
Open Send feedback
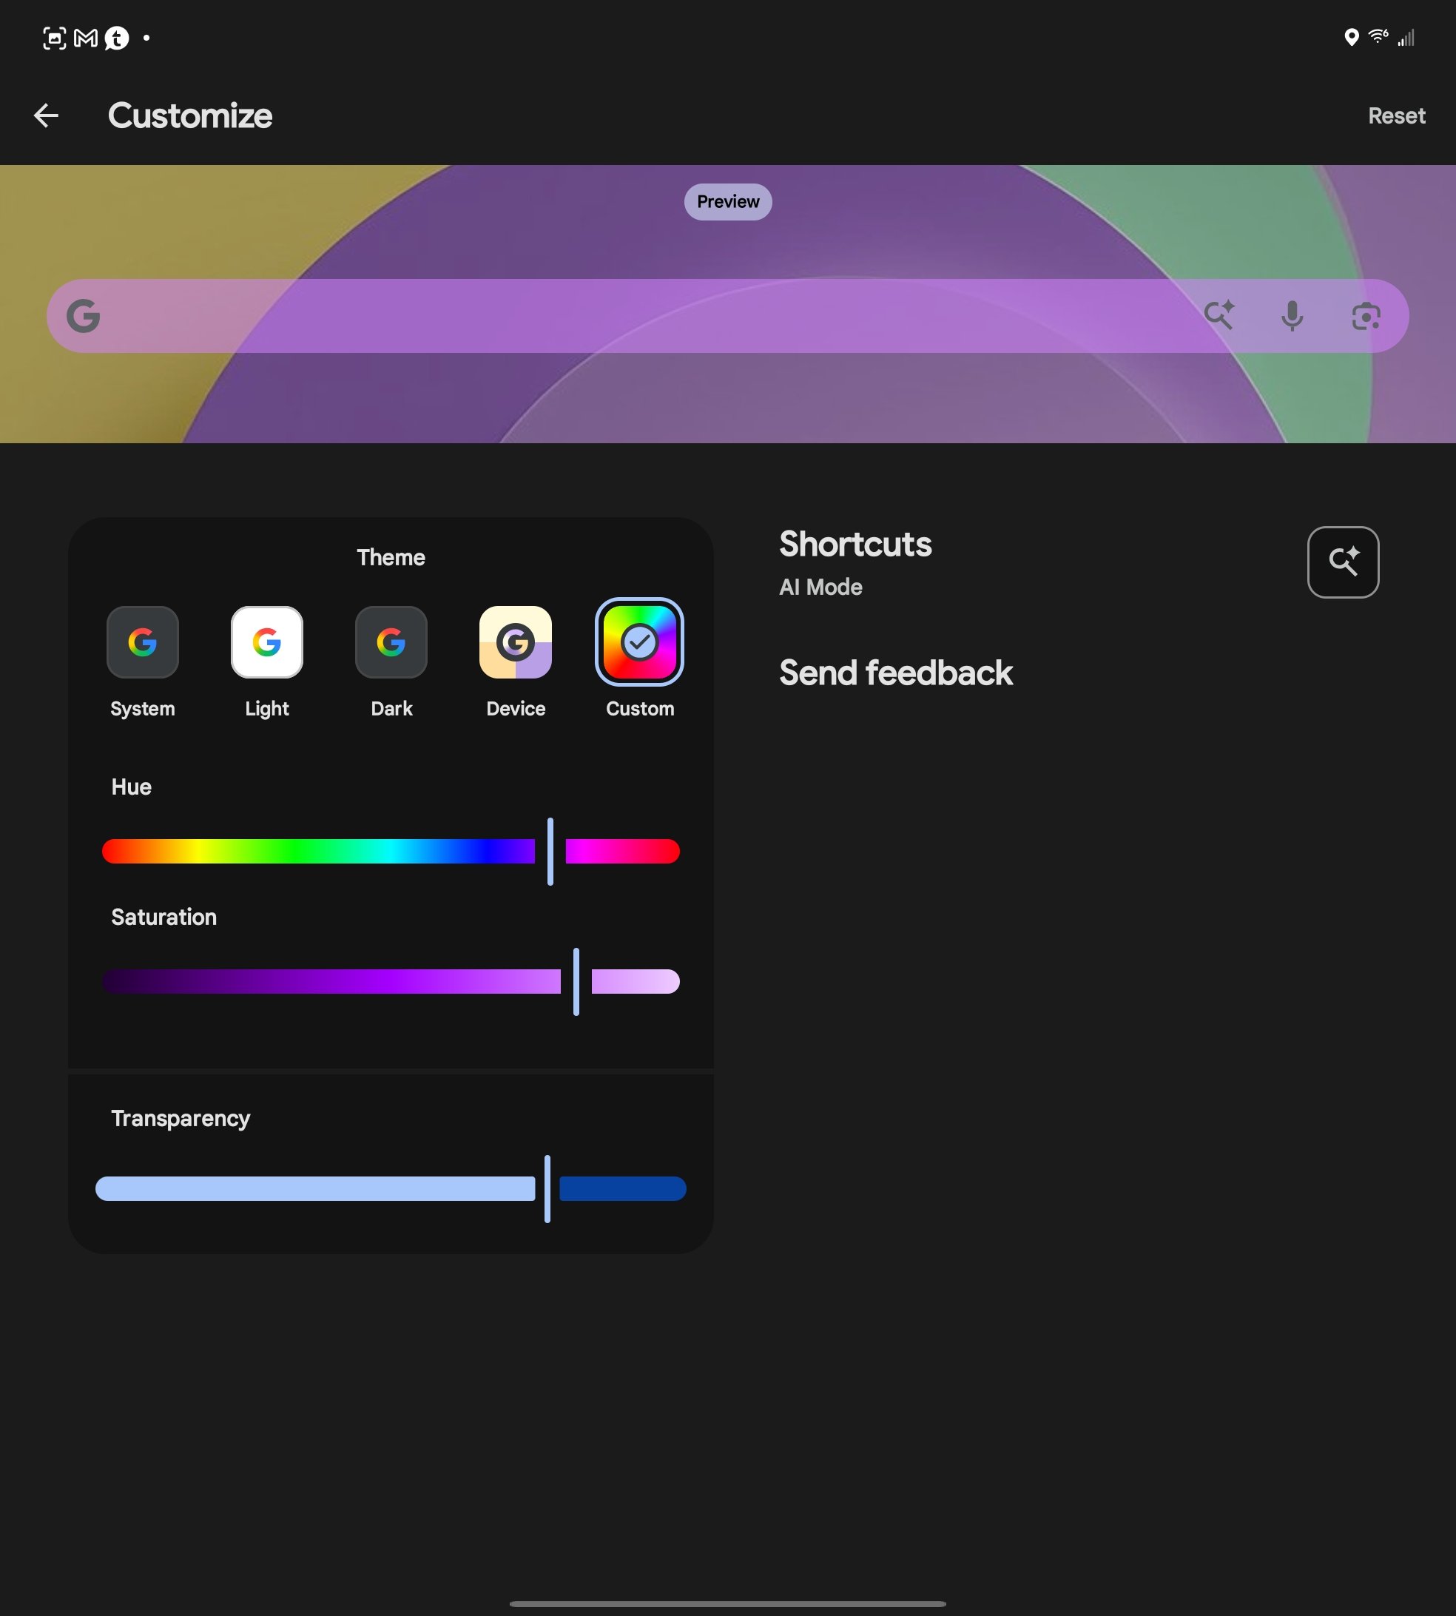(x=895, y=673)
